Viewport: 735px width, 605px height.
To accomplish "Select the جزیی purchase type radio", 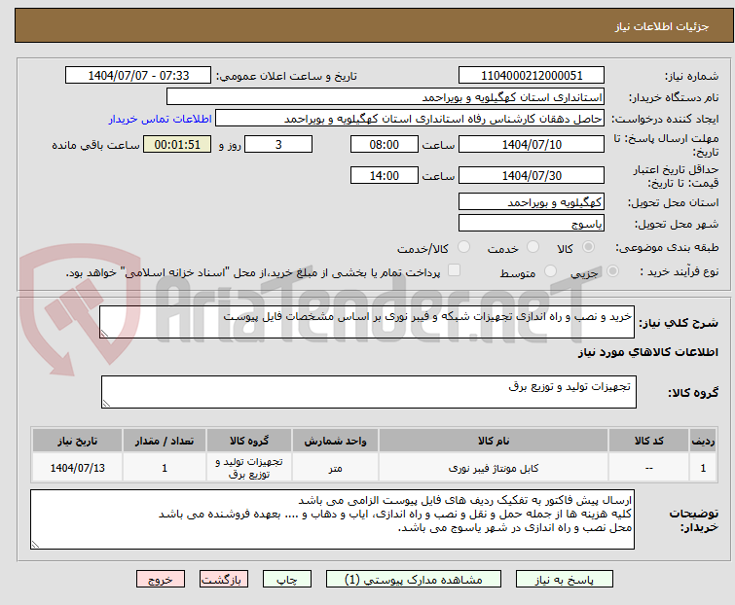I will pos(612,271).
